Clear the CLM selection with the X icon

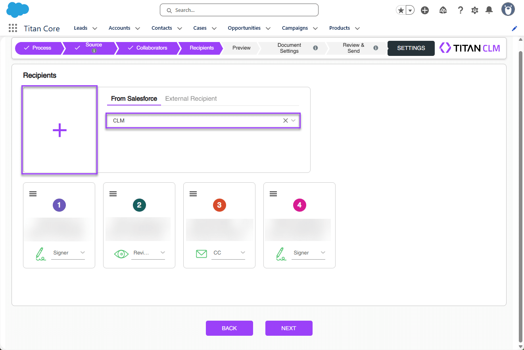click(285, 120)
